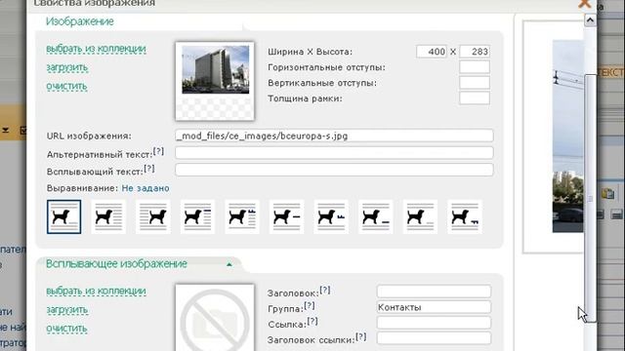Click the Альтернативный текст input field

pyautogui.click(x=334, y=153)
